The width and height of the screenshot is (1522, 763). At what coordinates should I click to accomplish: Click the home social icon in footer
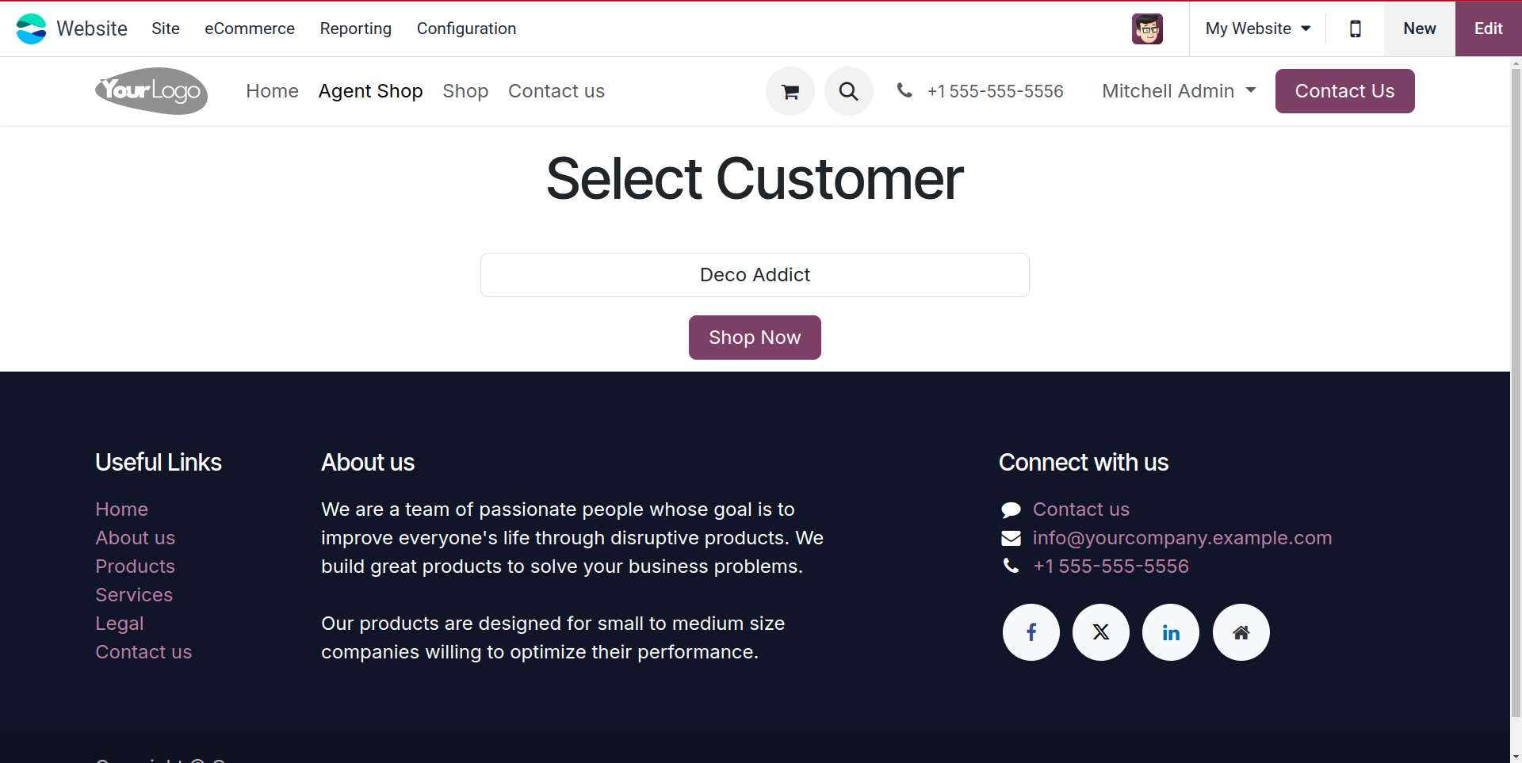click(1241, 632)
